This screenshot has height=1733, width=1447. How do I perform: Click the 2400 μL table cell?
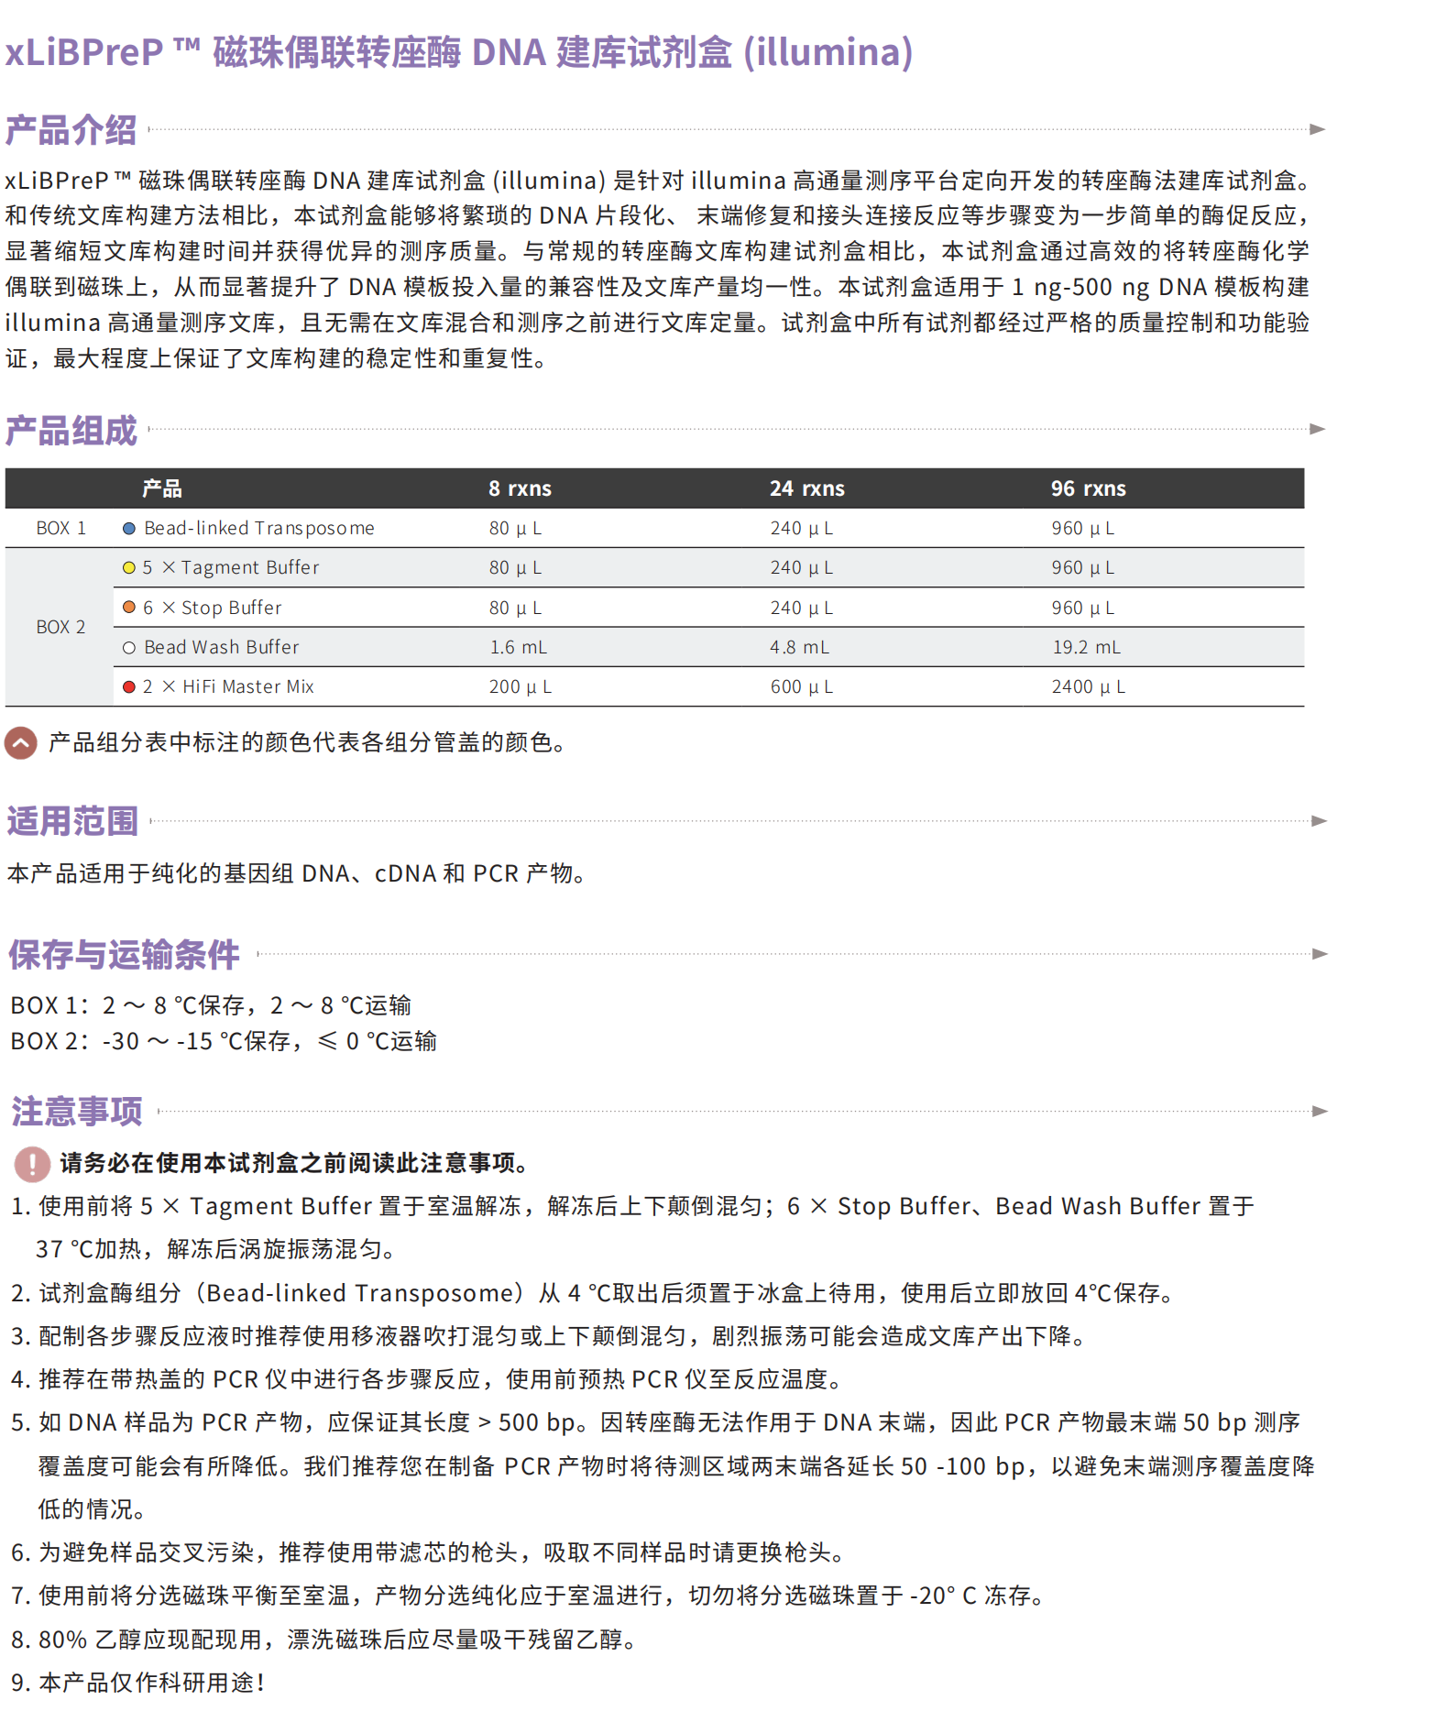click(1089, 687)
